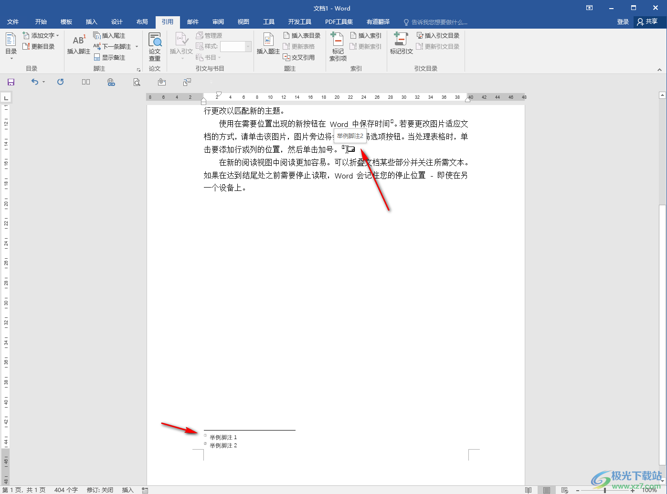Click page indicator 第 1 页, 共 1 页

24,490
